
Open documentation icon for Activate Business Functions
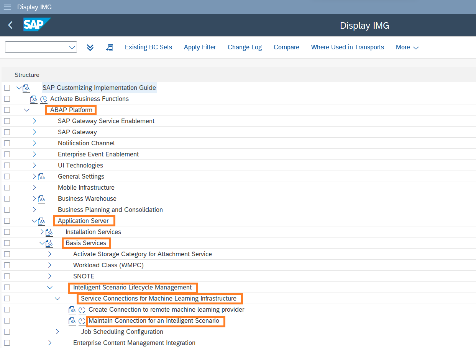point(34,99)
